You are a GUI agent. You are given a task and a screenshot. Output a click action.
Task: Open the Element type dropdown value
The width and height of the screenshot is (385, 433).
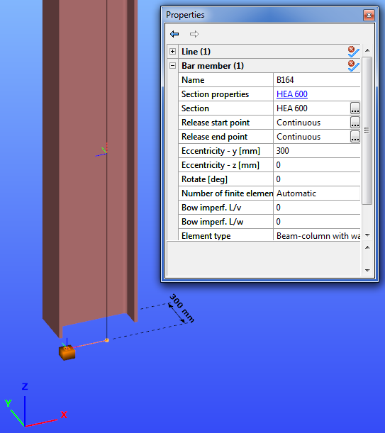317,236
